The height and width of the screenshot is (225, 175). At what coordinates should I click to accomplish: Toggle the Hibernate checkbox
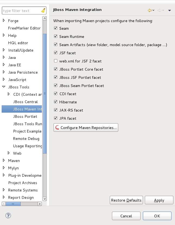pos(56,102)
